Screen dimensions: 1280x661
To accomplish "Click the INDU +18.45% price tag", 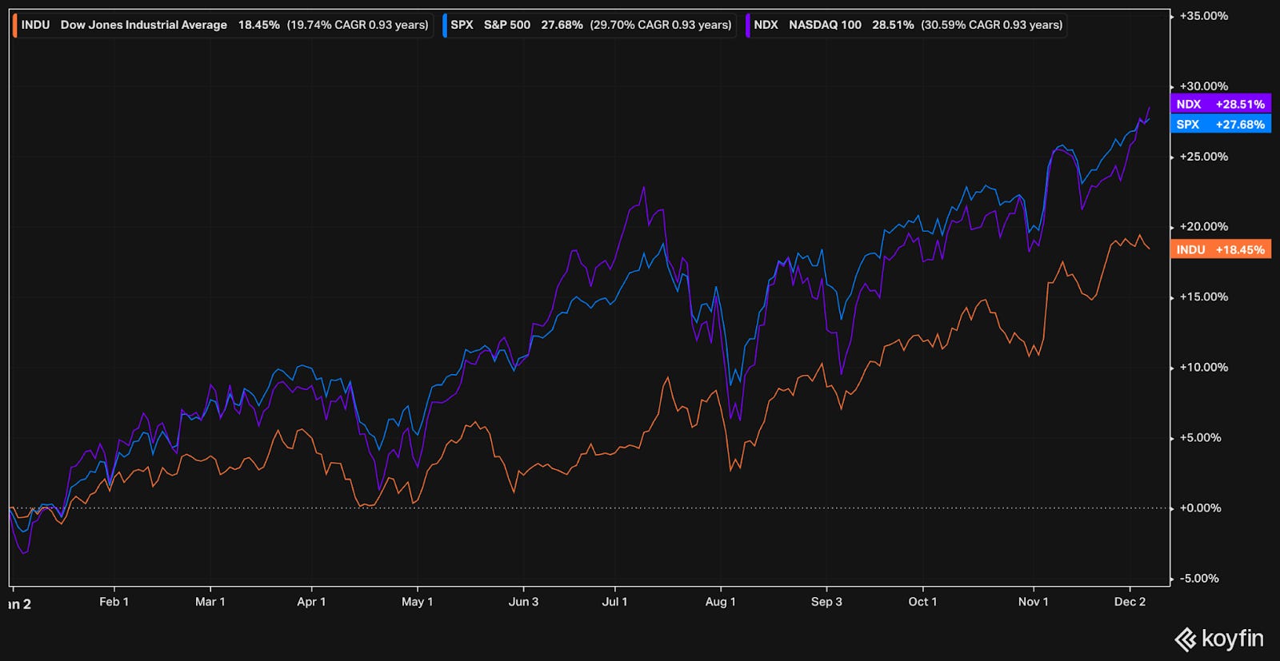I will point(1220,249).
